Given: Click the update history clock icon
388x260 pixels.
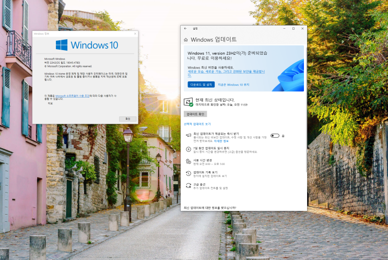Looking at the screenshot, I should point(189,173).
